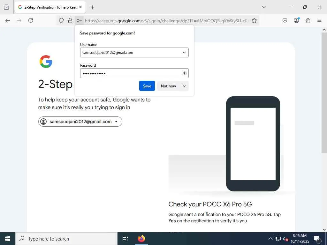Click the blue Save password button
This screenshot has width=327, height=245.
147,86
